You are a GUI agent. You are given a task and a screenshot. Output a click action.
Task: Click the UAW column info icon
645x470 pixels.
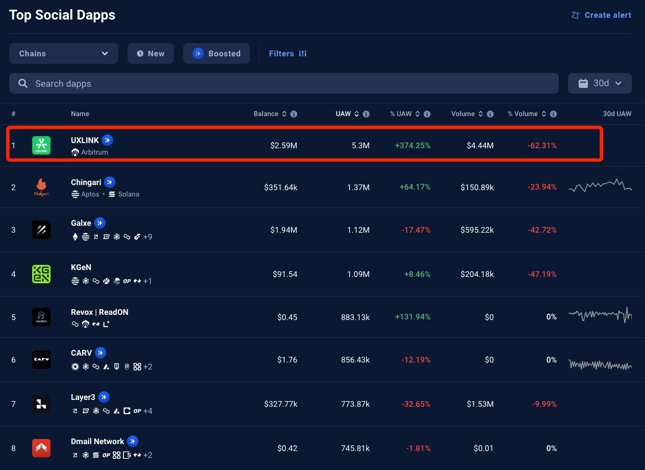366,114
